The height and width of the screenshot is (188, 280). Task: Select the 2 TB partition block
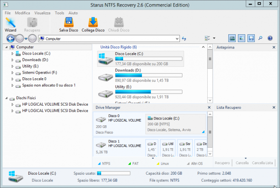[x=201, y=148]
